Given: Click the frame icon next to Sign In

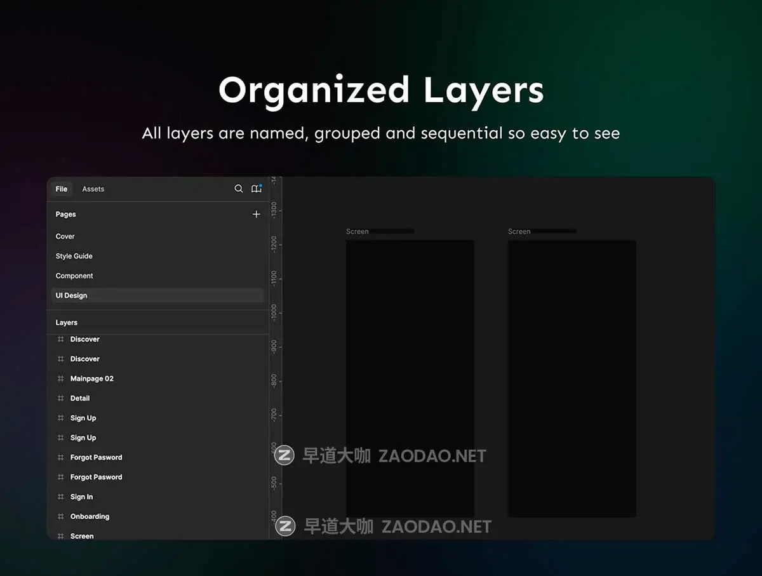Looking at the screenshot, I should 60,497.
